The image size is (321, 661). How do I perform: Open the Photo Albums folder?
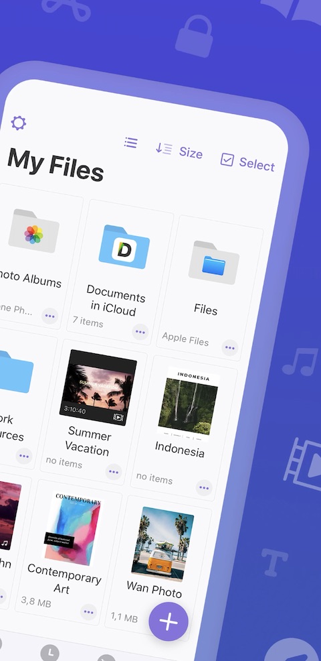pos(34,231)
